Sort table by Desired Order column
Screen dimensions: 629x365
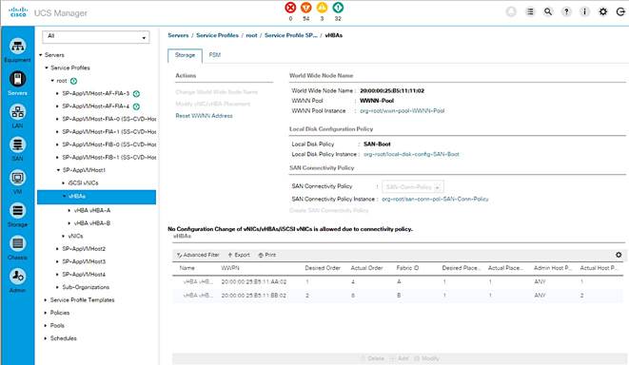[323, 268]
